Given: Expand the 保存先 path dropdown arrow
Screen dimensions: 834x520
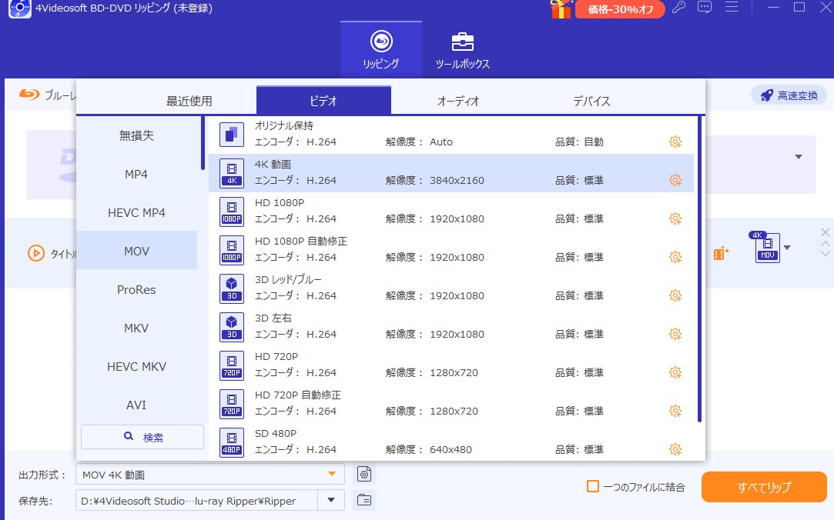Looking at the screenshot, I should pos(331,500).
